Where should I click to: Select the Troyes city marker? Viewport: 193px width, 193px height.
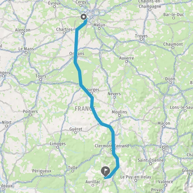141,39
